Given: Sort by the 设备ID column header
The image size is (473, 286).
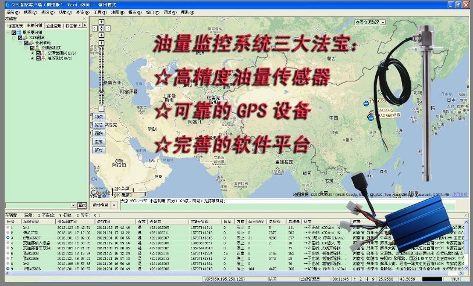Looking at the screenshot, I should 168,221.
